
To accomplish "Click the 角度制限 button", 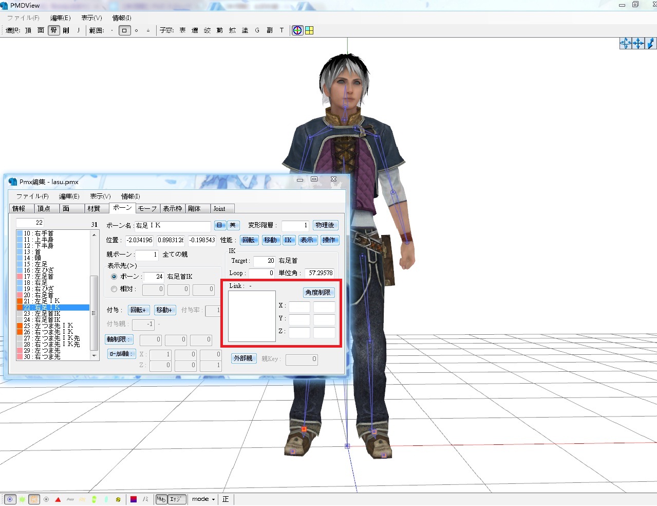I will point(318,293).
